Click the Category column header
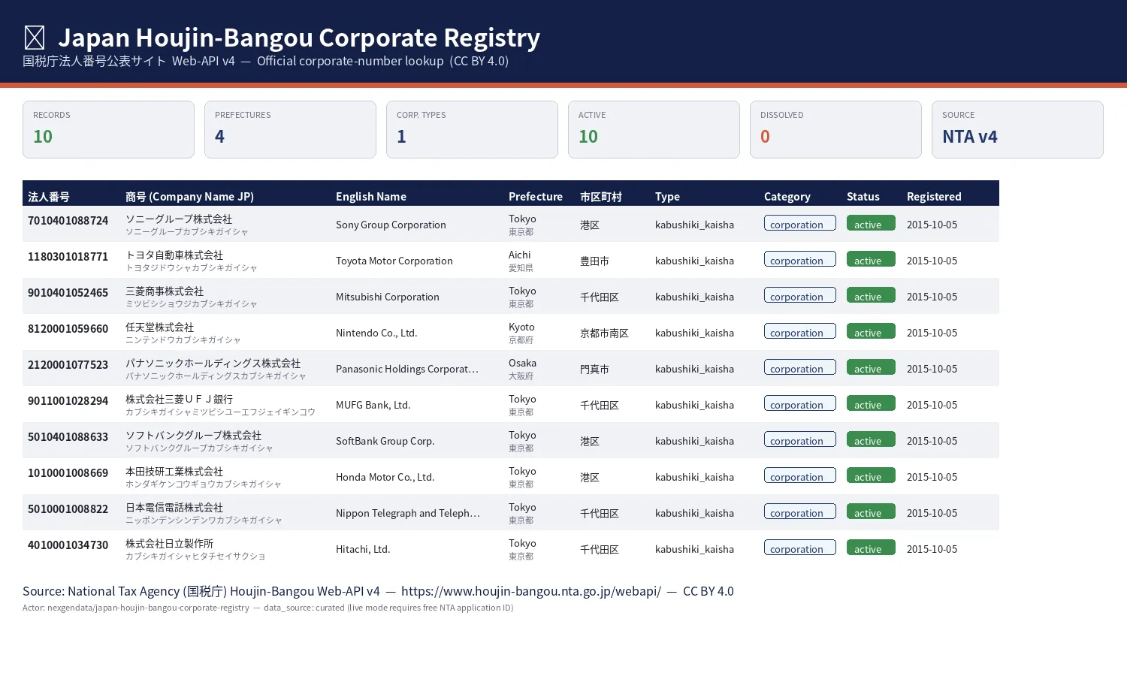Viewport: 1127px width, 691px height. (x=787, y=197)
